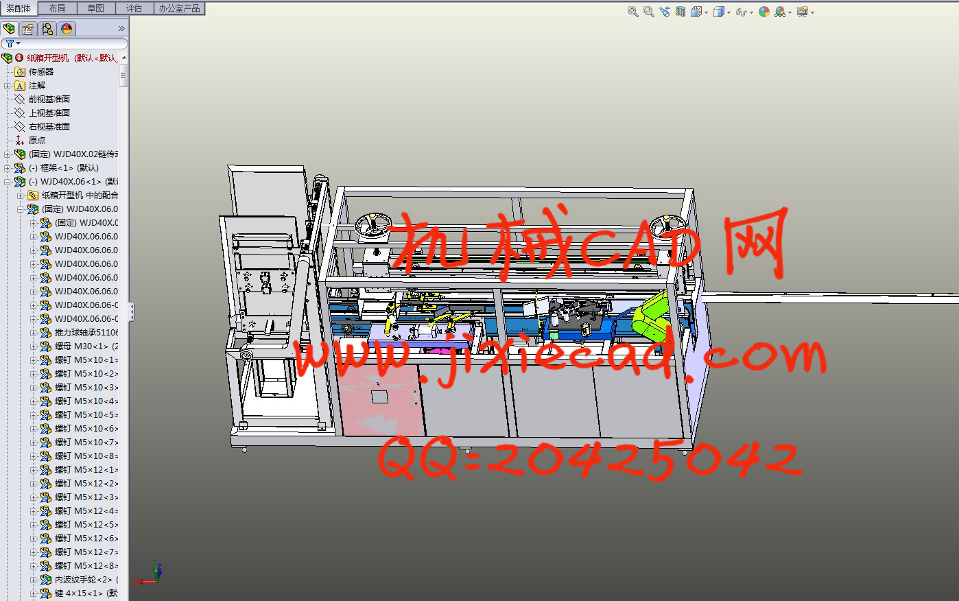Click the feature tree scroll-up arrow
The width and height of the screenshot is (959, 601).
coord(123,58)
